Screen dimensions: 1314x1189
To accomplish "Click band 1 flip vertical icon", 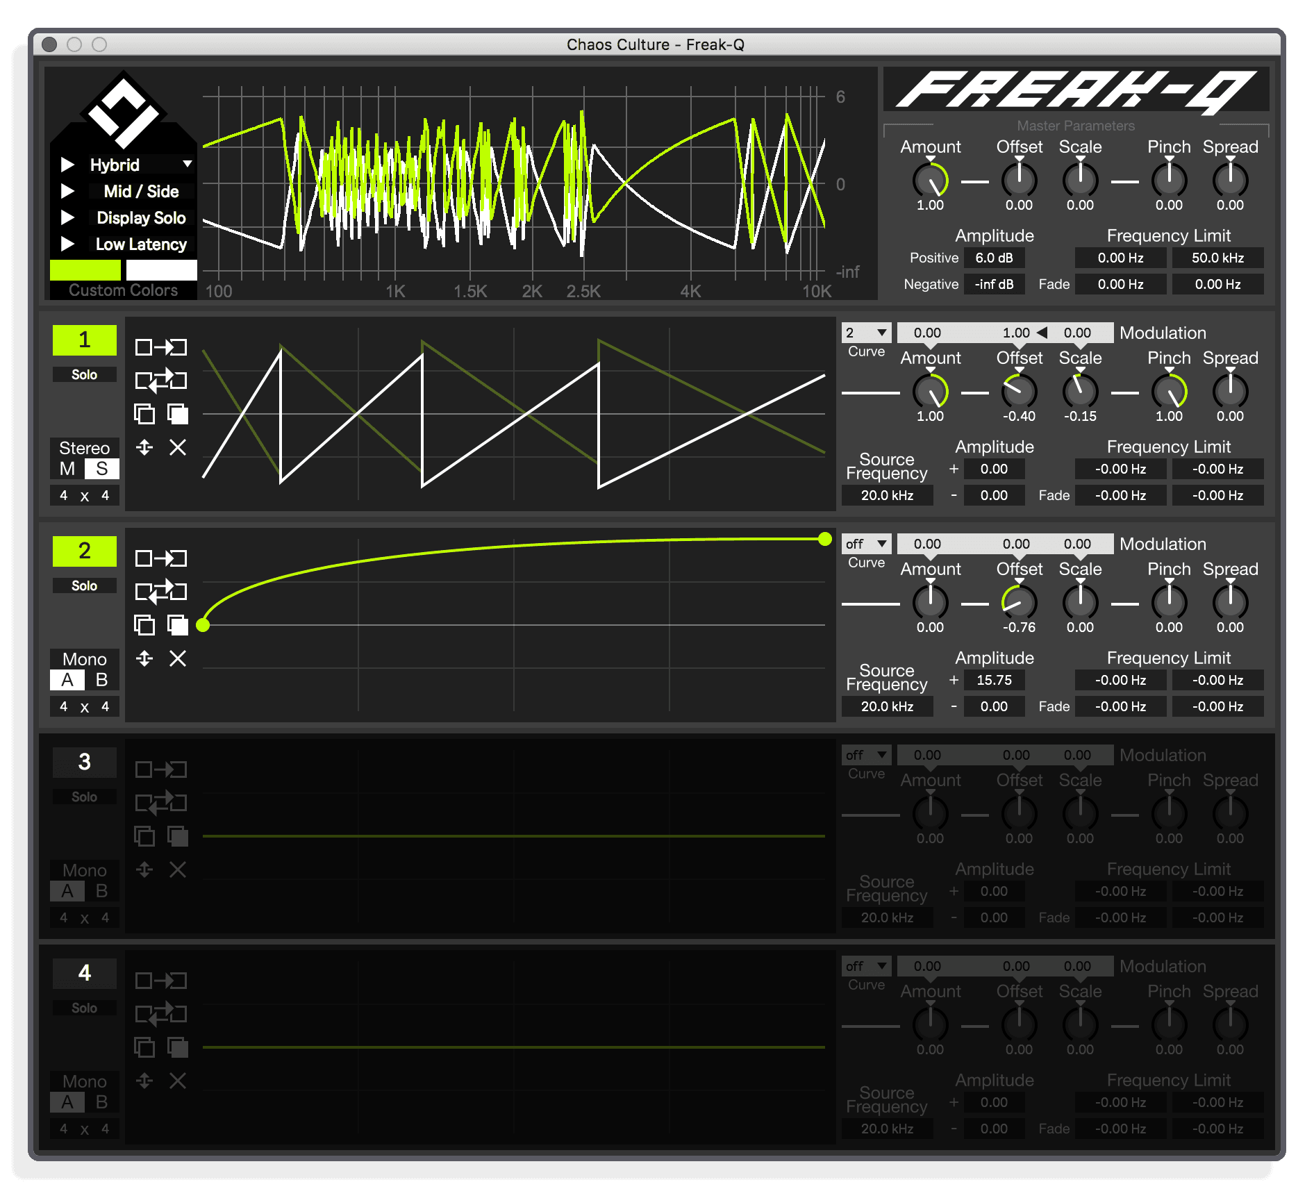I will 144,447.
